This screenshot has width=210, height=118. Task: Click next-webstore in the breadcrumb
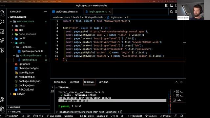click(x=62, y=17)
